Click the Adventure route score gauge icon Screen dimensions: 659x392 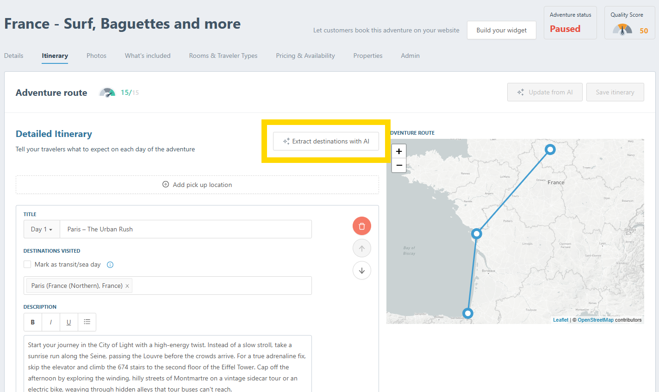[107, 93]
